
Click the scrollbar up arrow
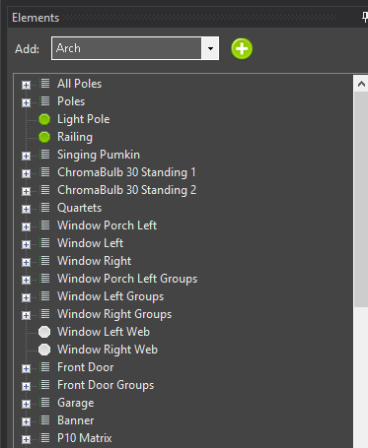pos(361,85)
